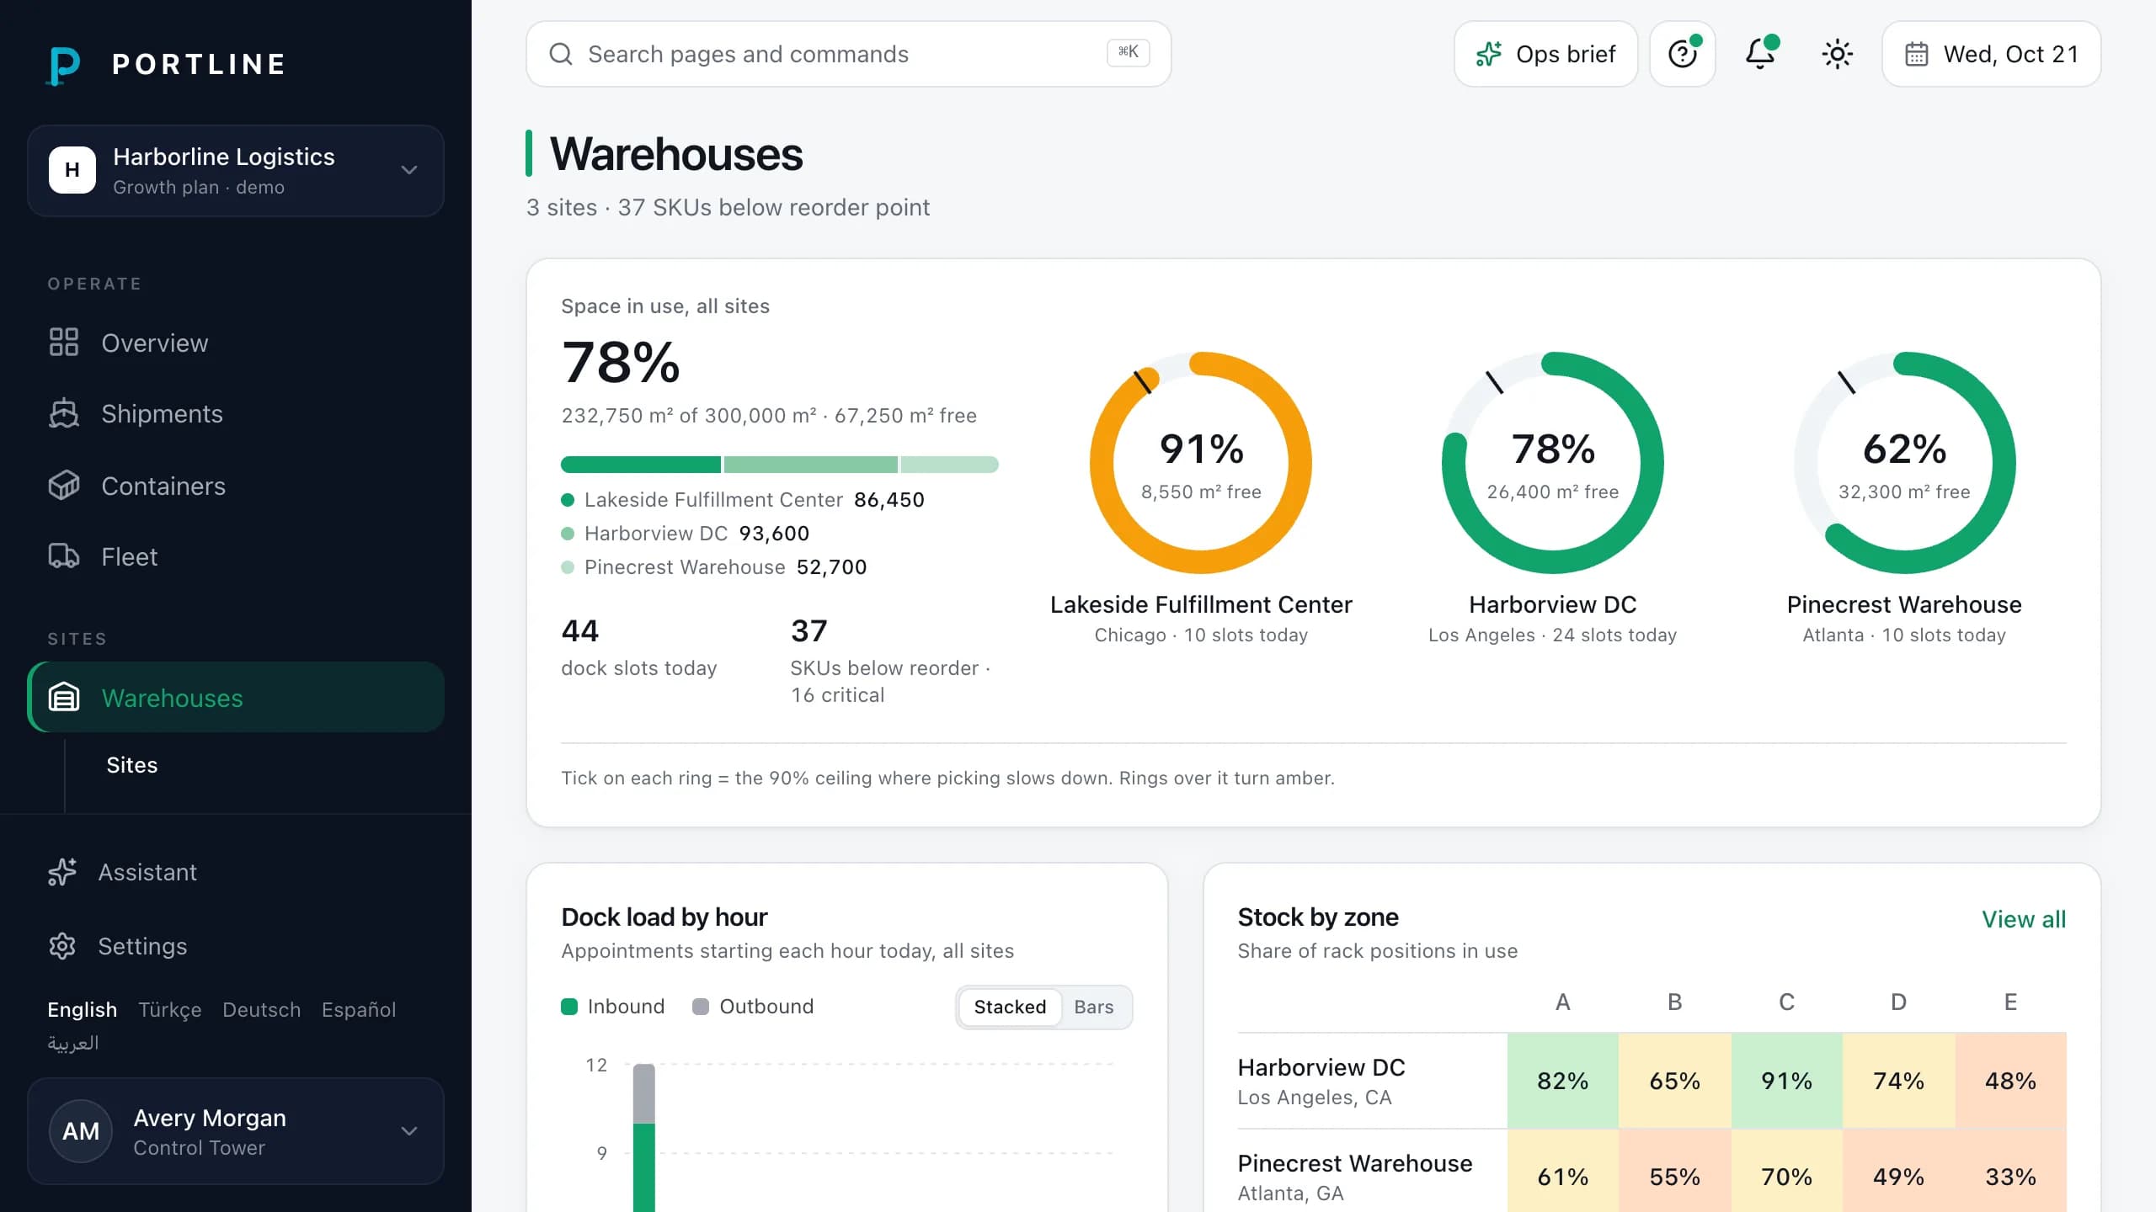Switch language to العربية
The image size is (2156, 1212).
coord(73,1043)
